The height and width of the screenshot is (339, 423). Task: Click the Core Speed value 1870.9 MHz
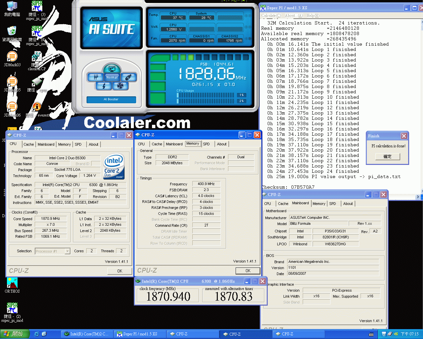51,219
